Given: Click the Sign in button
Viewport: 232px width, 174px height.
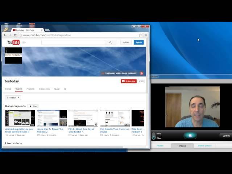Looking at the screenshot, I should [138, 42].
